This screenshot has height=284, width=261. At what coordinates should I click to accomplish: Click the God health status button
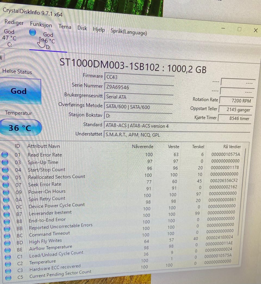20,91
